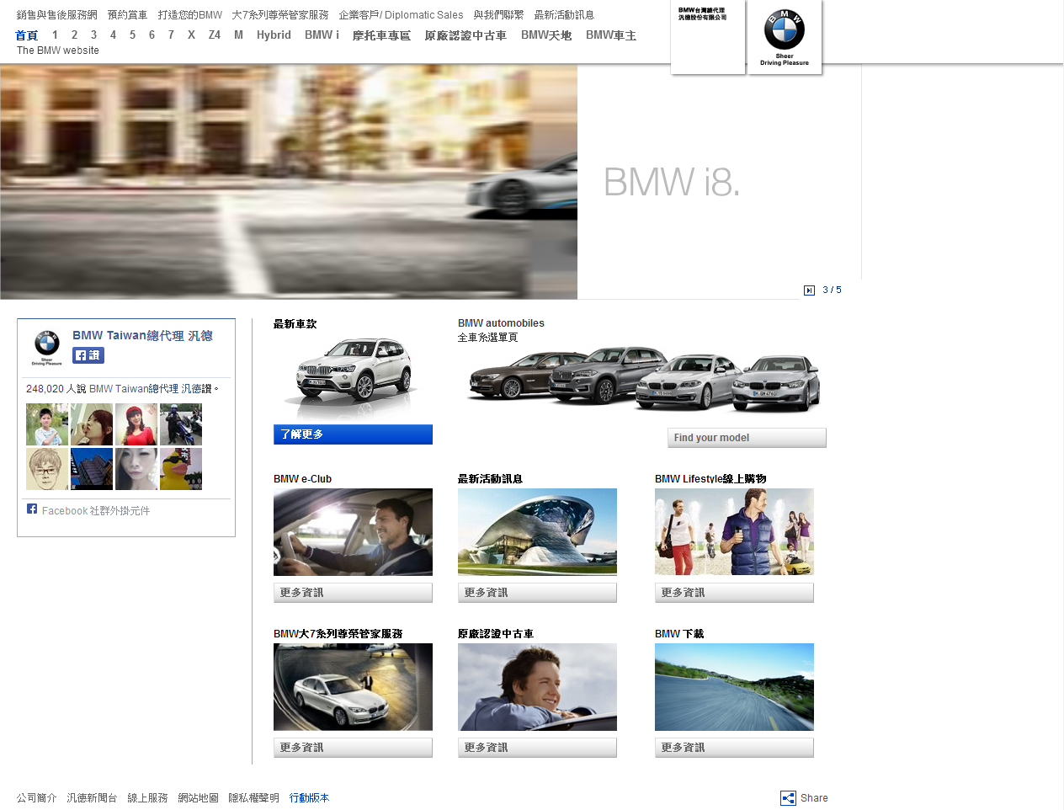The width and height of the screenshot is (1064, 810).
Task: Click the 了解更多 blue button
Action: 353,434
